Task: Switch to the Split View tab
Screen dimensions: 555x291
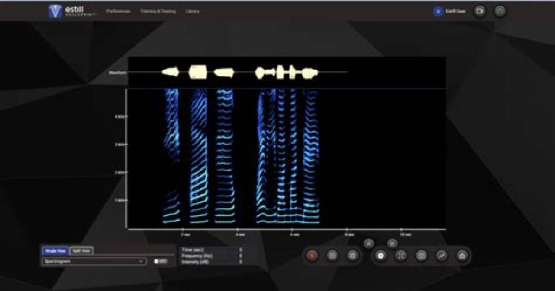Action: click(82, 251)
